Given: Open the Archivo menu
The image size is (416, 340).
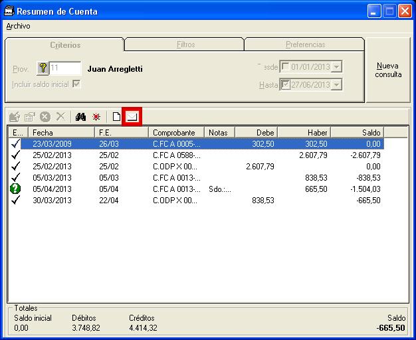Looking at the screenshot, I should (x=18, y=26).
